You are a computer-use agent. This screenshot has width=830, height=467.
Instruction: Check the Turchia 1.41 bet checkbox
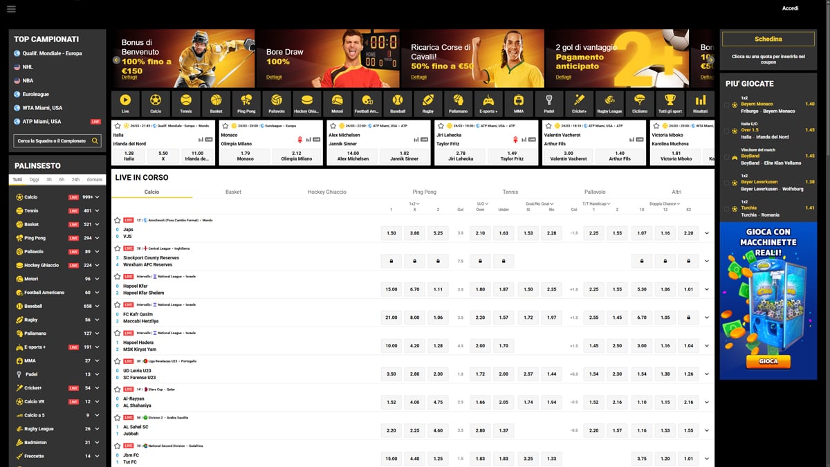coord(726,210)
